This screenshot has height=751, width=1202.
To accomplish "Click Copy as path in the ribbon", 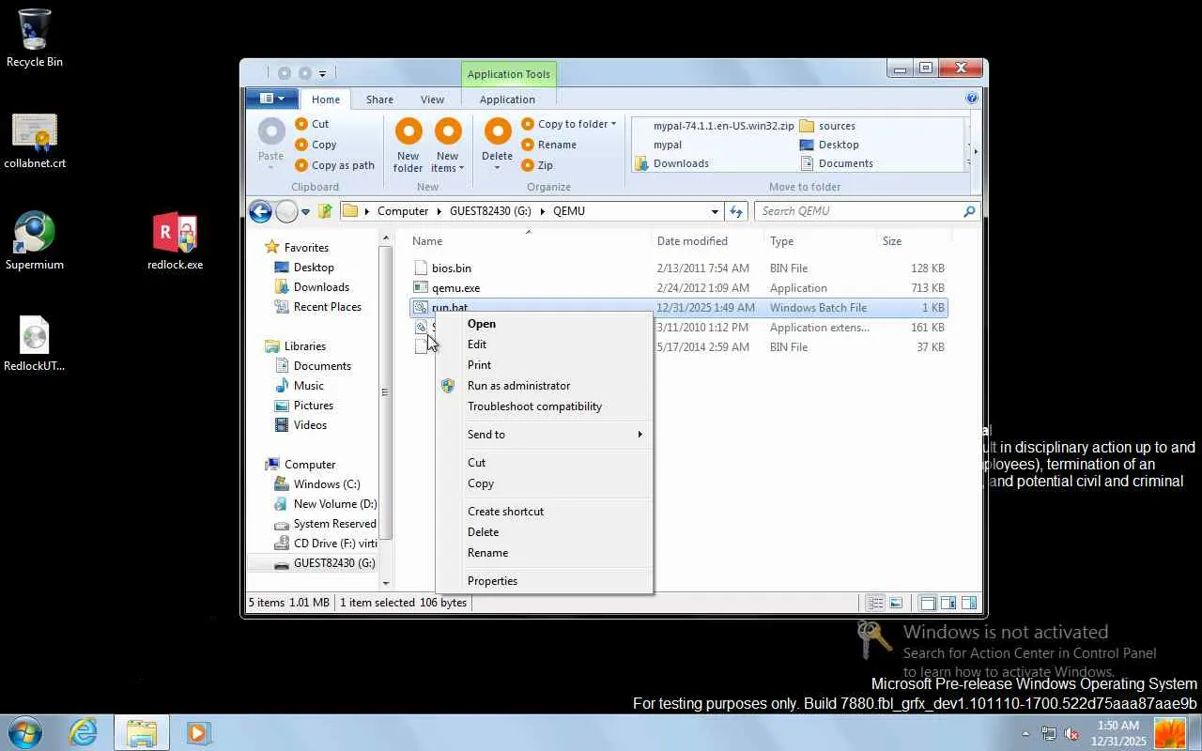I will [x=335, y=165].
